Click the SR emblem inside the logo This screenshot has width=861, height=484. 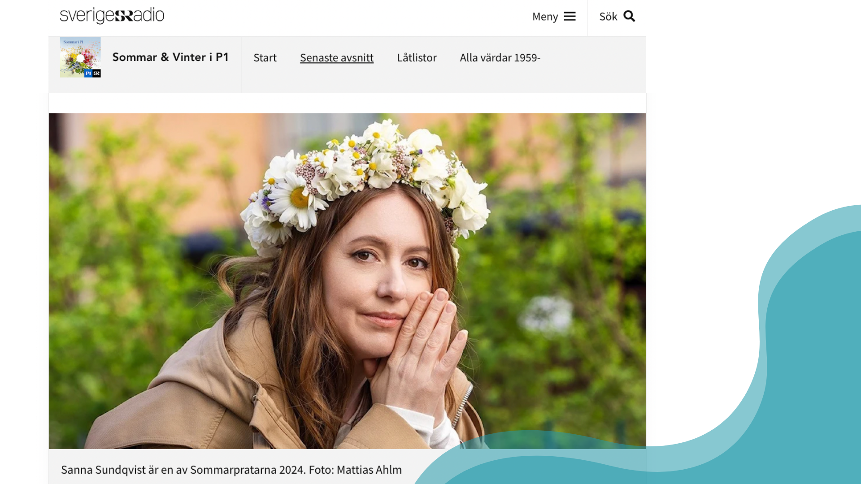pos(124,17)
